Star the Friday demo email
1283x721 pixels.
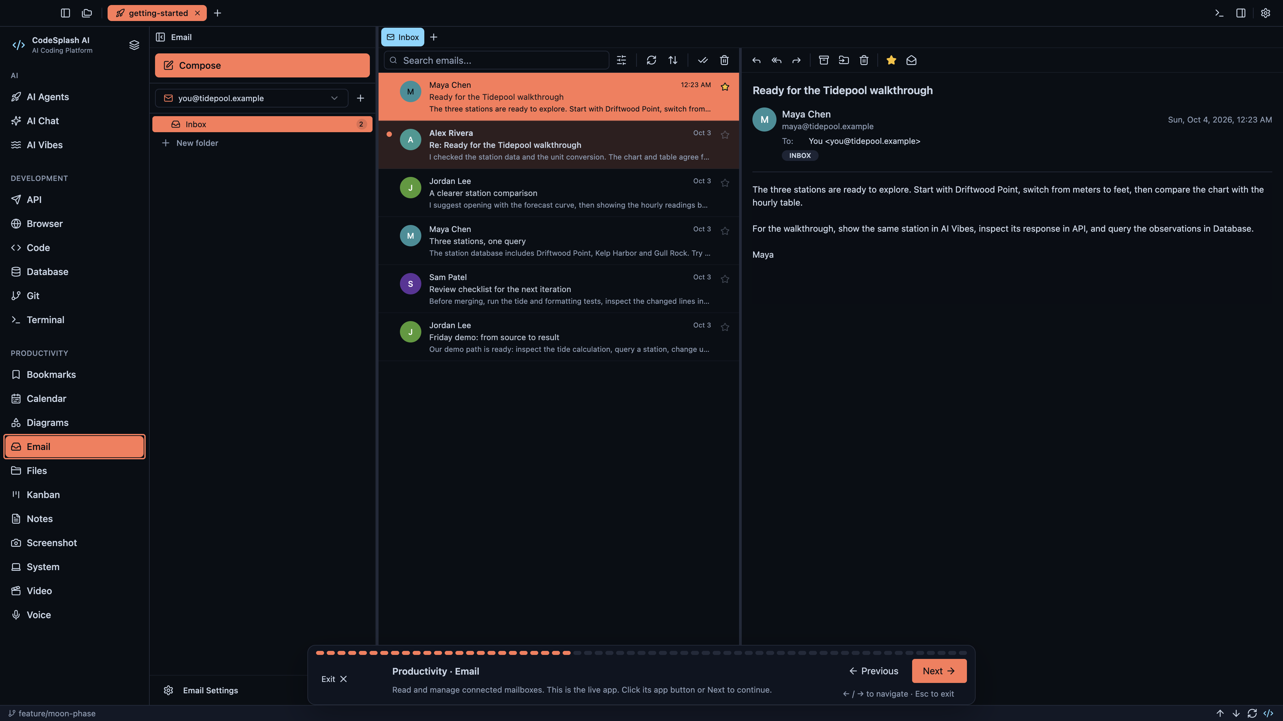pyautogui.click(x=725, y=327)
